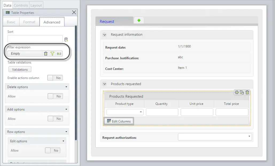Switch to the Data tab

click(x=7, y=5)
